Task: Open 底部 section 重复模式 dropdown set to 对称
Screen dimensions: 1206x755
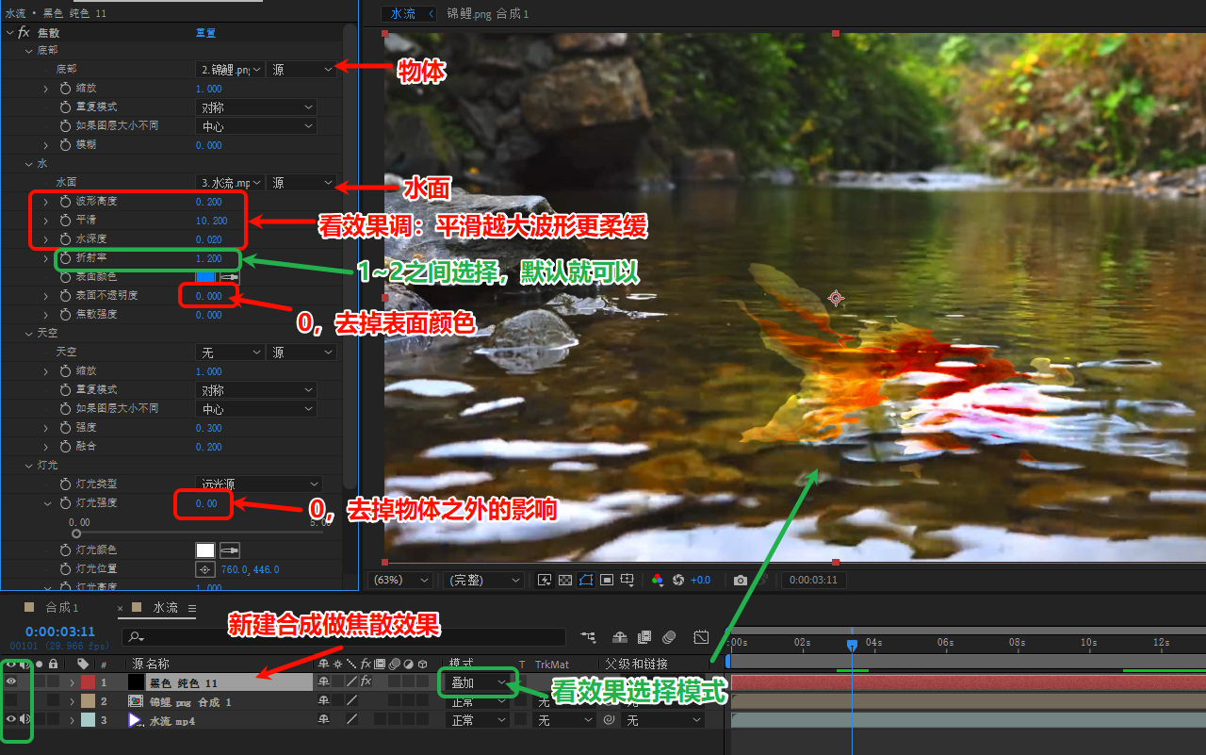Action: coord(256,107)
